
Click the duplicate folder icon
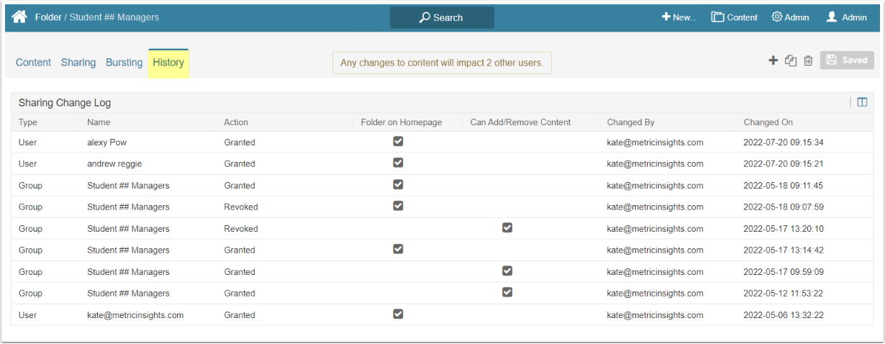coord(791,60)
